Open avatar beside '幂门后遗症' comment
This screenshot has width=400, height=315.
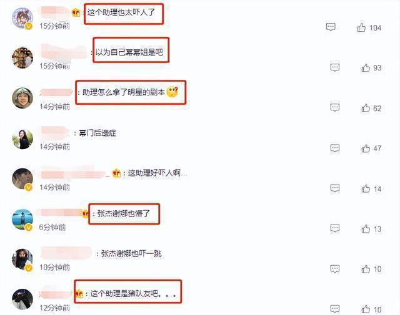click(x=22, y=138)
